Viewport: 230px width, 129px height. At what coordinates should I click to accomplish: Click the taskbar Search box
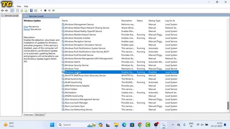[x=77, y=125]
